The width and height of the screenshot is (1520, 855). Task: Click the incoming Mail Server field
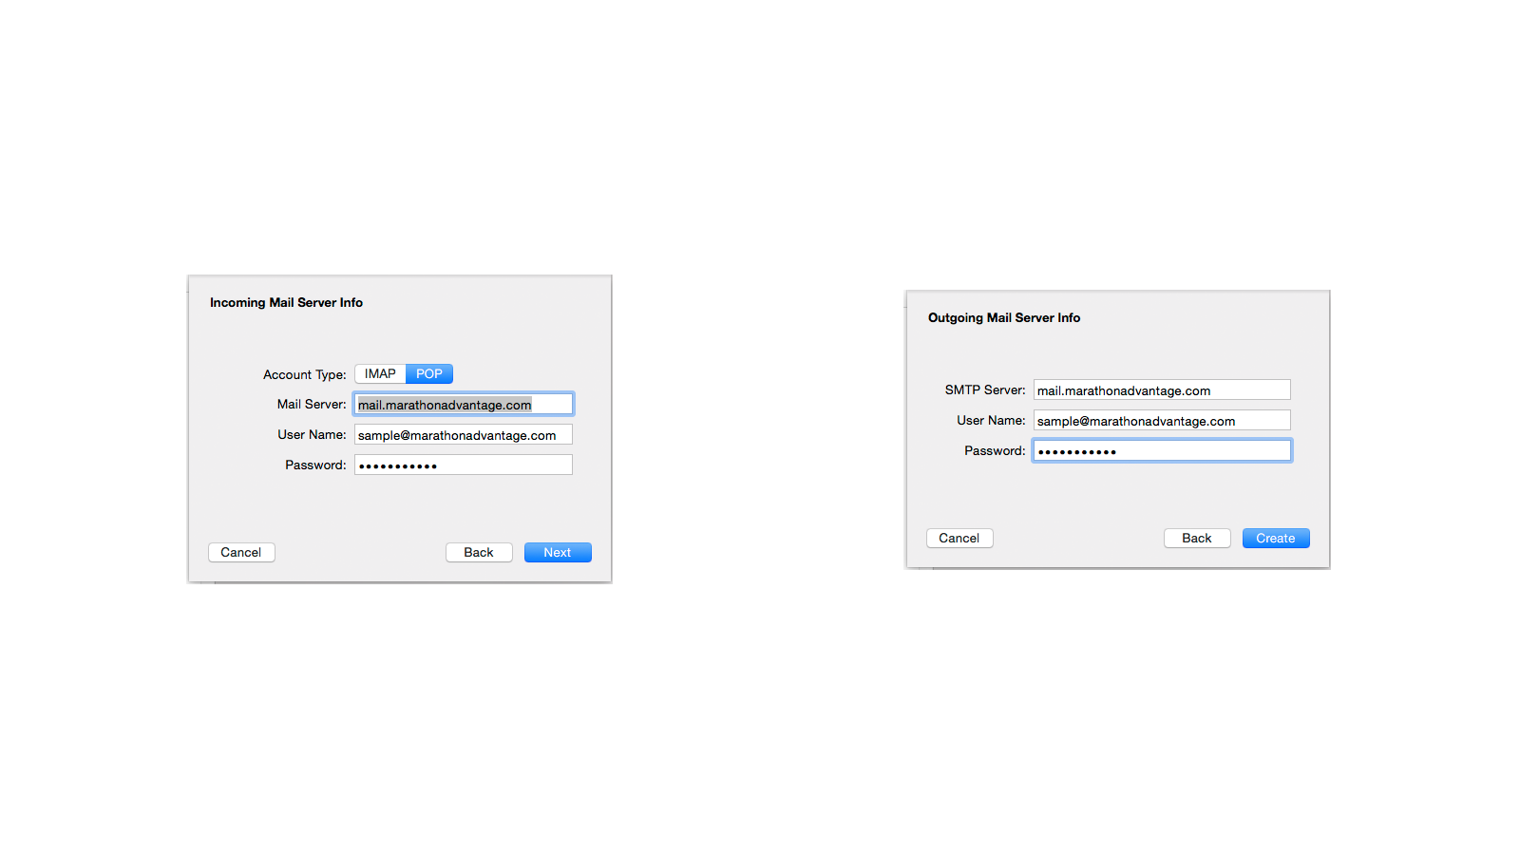pos(464,405)
